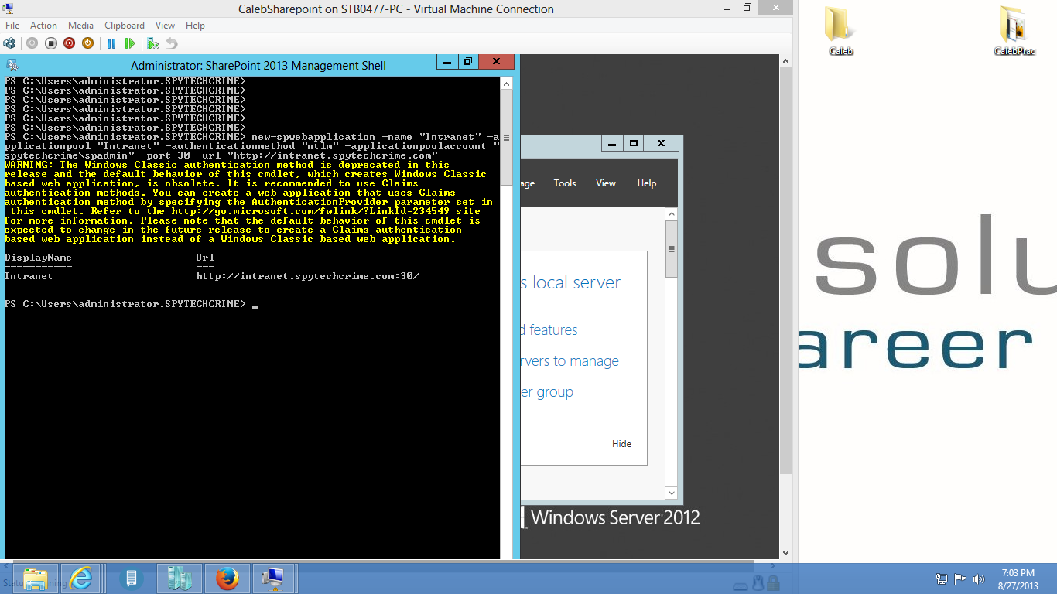Click the 'DisplayName' column header text
Image resolution: width=1057 pixels, height=594 pixels.
pos(38,258)
